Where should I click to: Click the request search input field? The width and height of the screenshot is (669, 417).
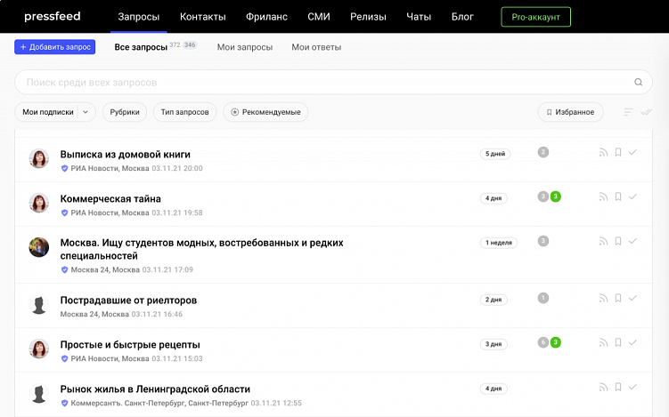(x=321, y=83)
